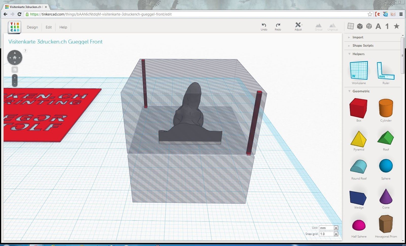Open the view help question mark
The width and height of the screenshot is (406, 246).
[25, 51]
